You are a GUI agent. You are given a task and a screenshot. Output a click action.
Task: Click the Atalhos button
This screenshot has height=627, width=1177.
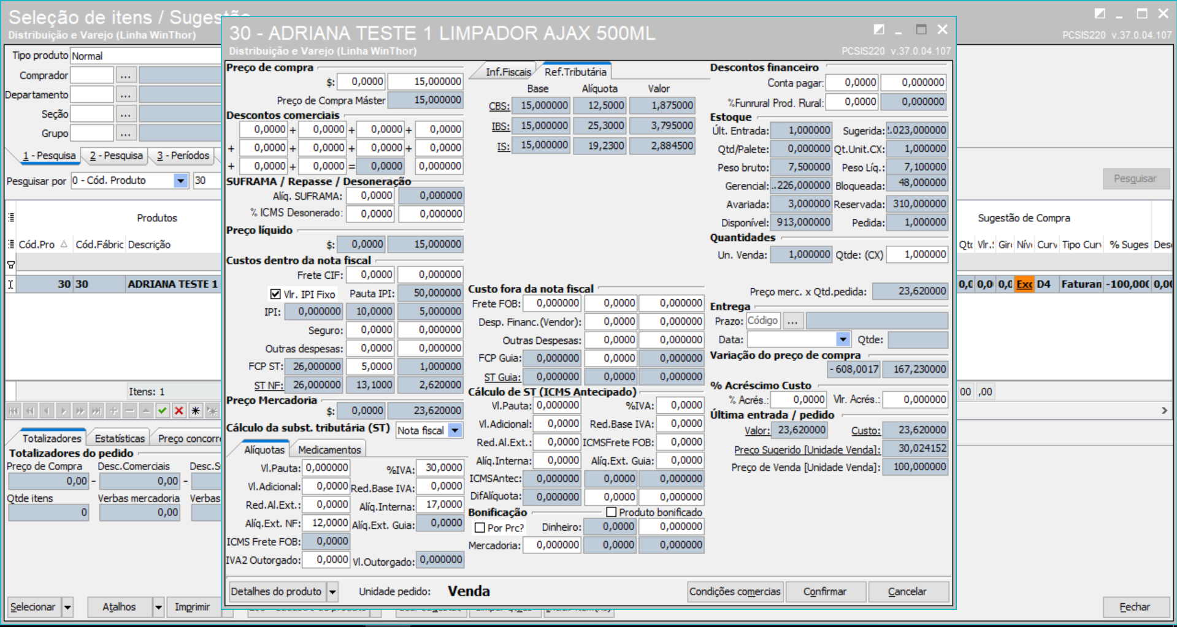(x=119, y=607)
